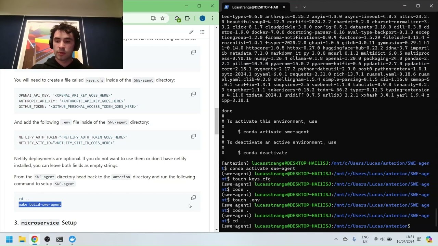Click '$ conda deactivate' hint line in terminal

tap(262, 153)
